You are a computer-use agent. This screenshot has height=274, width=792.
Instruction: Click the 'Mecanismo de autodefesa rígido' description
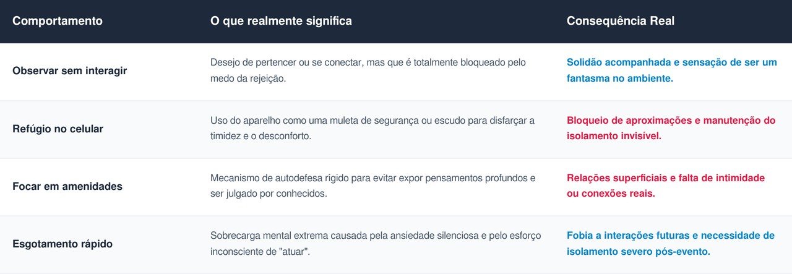[x=373, y=186]
